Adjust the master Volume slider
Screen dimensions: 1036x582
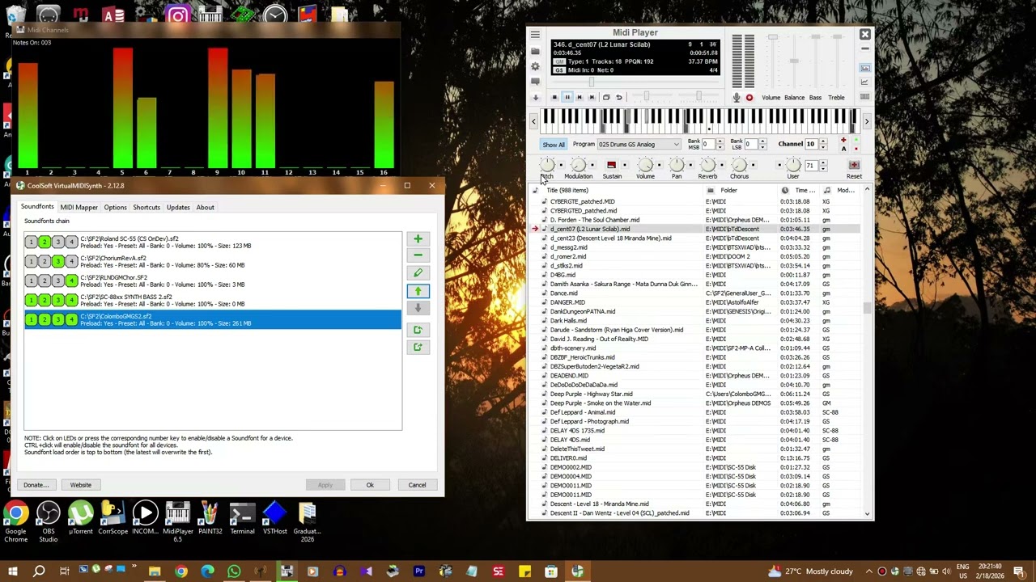[x=773, y=37]
